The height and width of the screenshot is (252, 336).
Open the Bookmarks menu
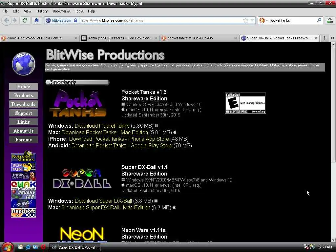61,11
